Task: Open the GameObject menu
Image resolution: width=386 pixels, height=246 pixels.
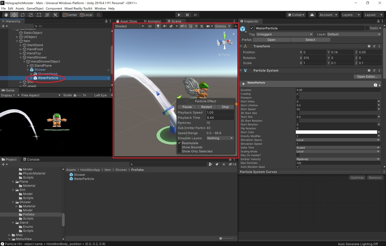Action: point(35,8)
